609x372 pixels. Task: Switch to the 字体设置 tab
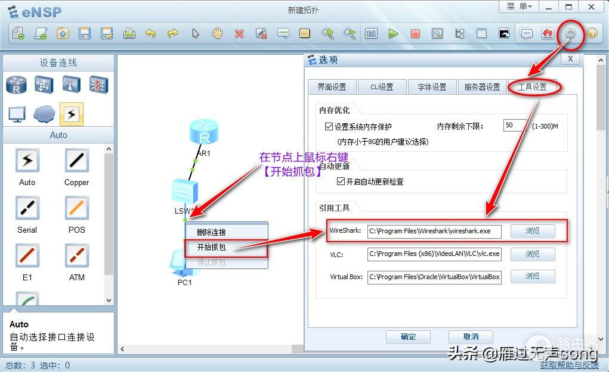[432, 87]
